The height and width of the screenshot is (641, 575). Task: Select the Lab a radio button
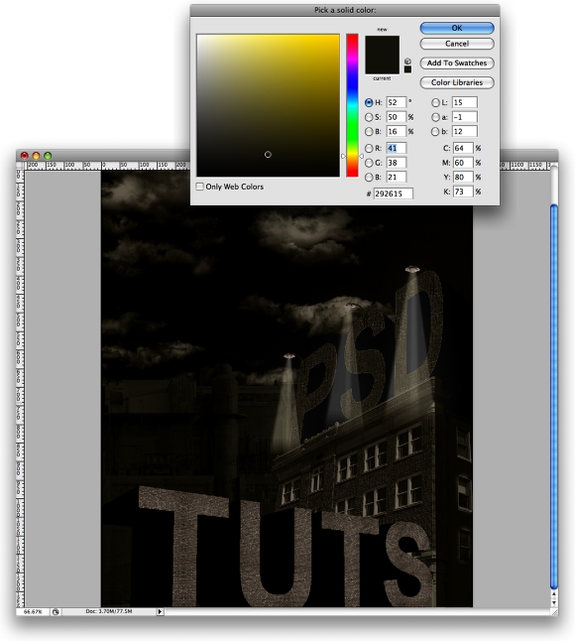pyautogui.click(x=436, y=117)
